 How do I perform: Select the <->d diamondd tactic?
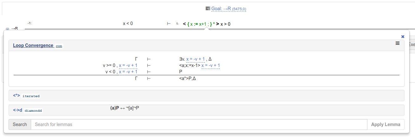click(17, 110)
